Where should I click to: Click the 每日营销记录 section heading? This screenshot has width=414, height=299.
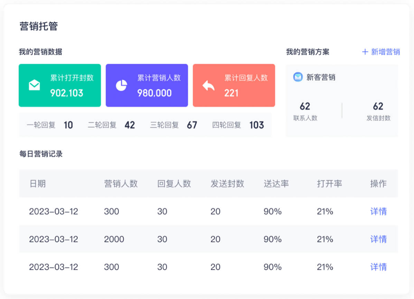coord(41,154)
